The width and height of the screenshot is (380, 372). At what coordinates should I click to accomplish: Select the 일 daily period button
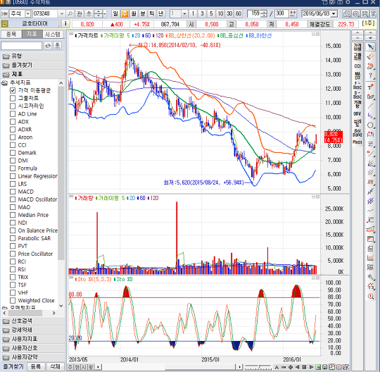(115, 13)
